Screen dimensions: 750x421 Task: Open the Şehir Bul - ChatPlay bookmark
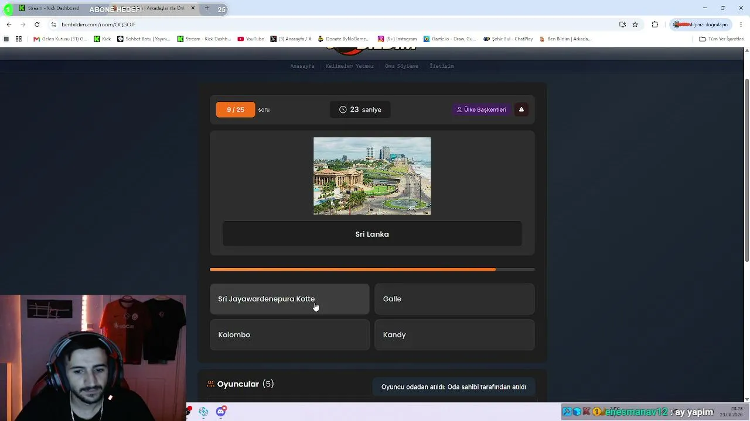[x=508, y=39]
